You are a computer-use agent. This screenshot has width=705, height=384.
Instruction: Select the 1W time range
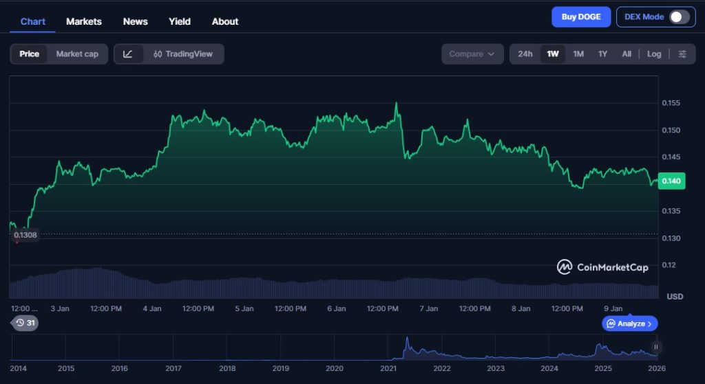[x=553, y=54]
